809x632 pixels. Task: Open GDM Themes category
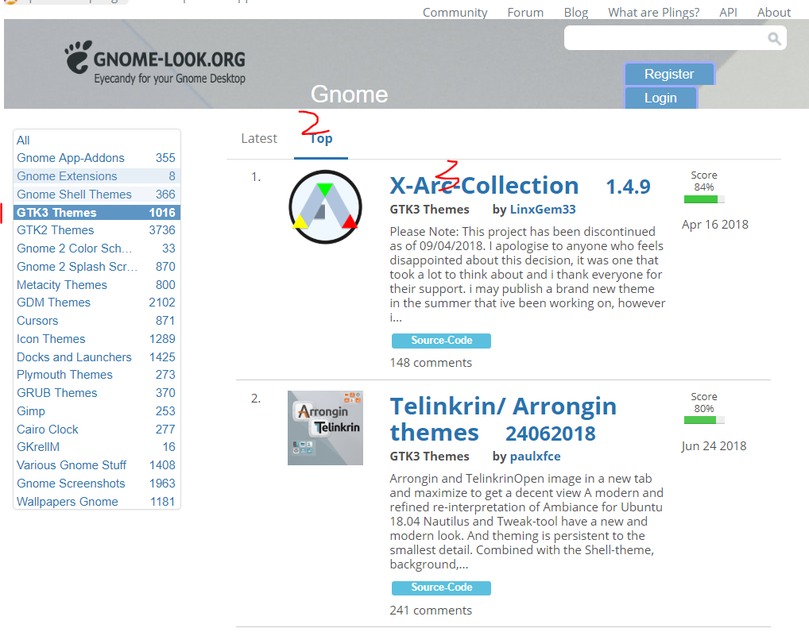click(x=96, y=302)
